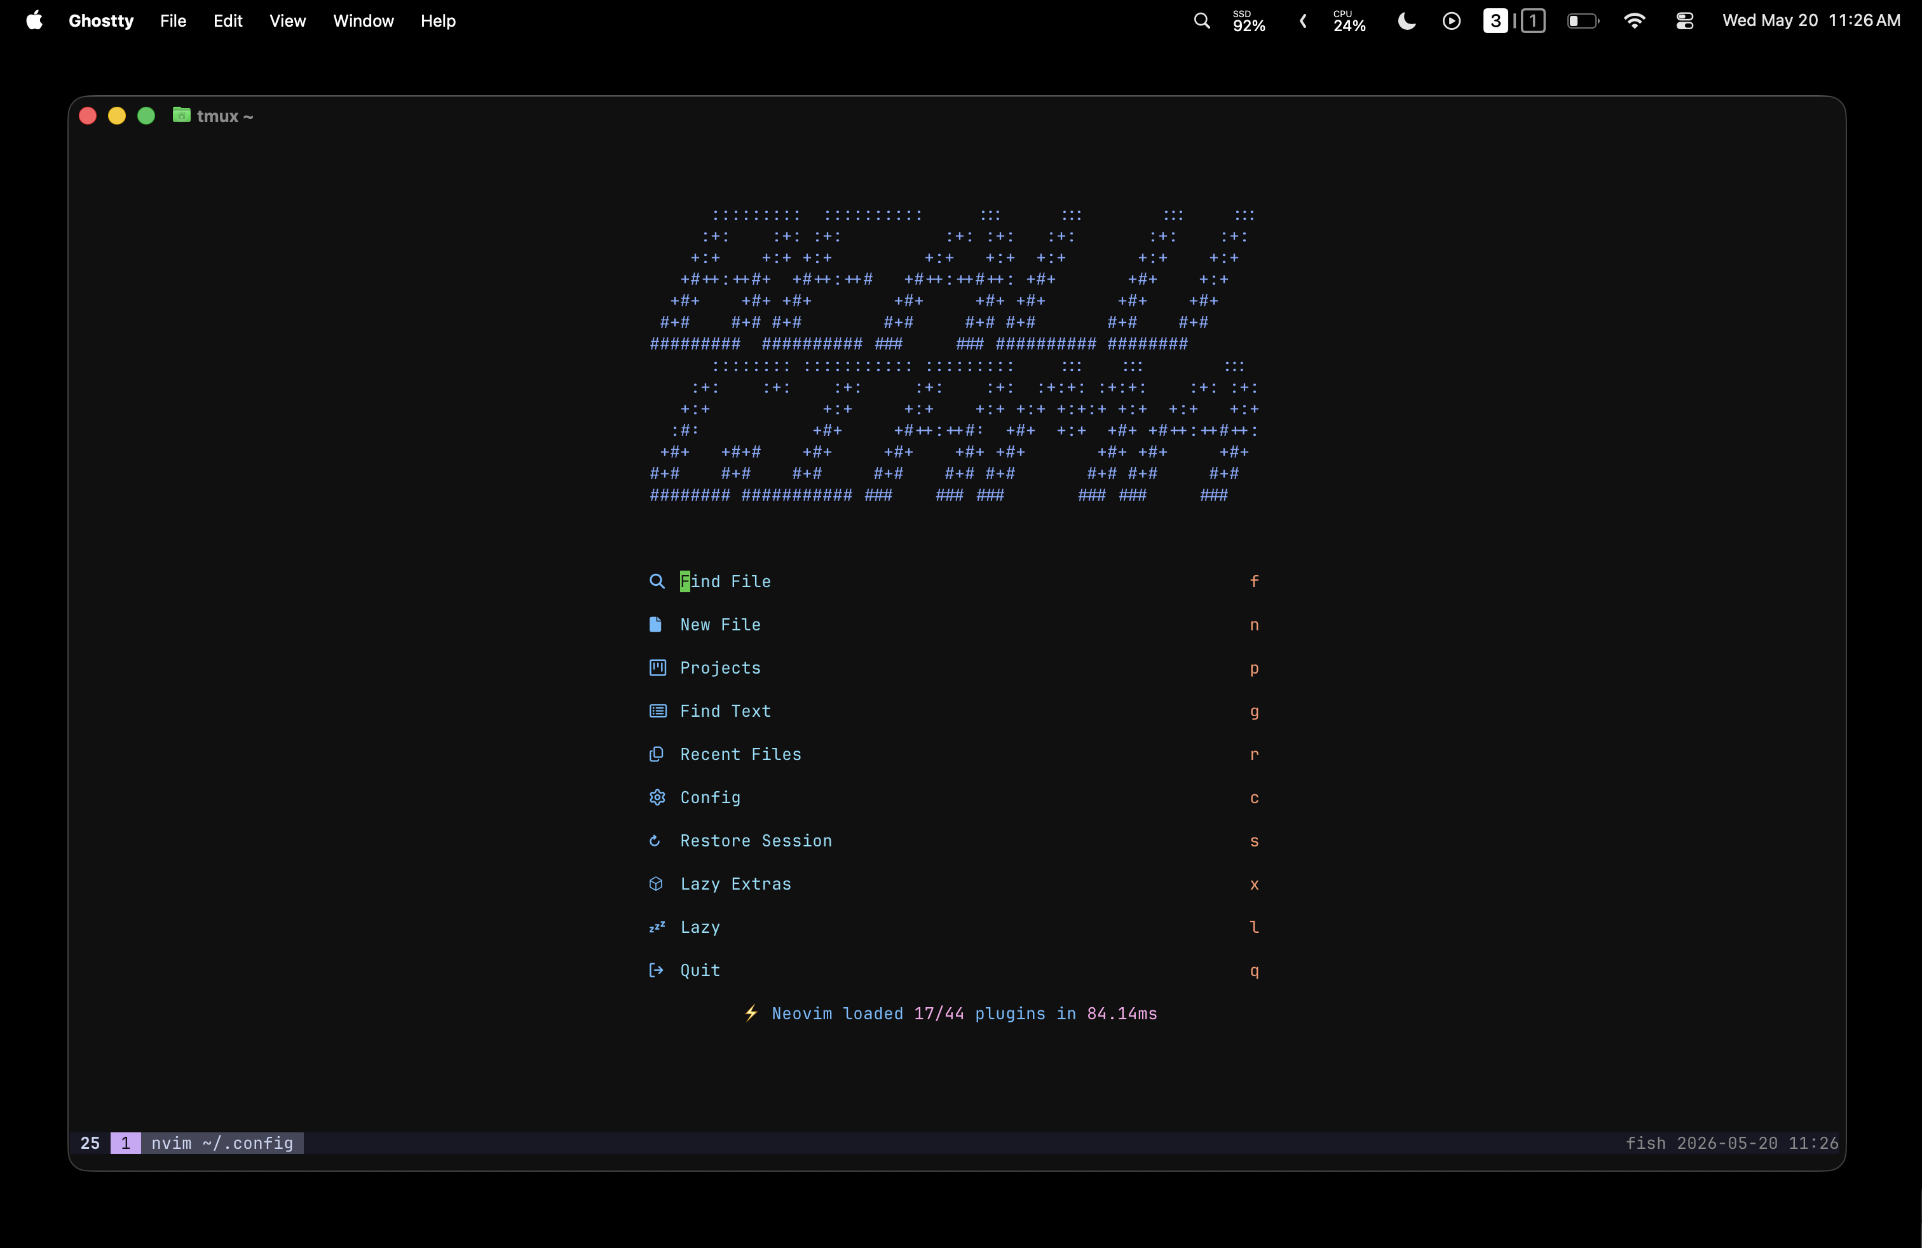Select the Find File dashboard entry
1922x1248 pixels.
[x=954, y=581]
